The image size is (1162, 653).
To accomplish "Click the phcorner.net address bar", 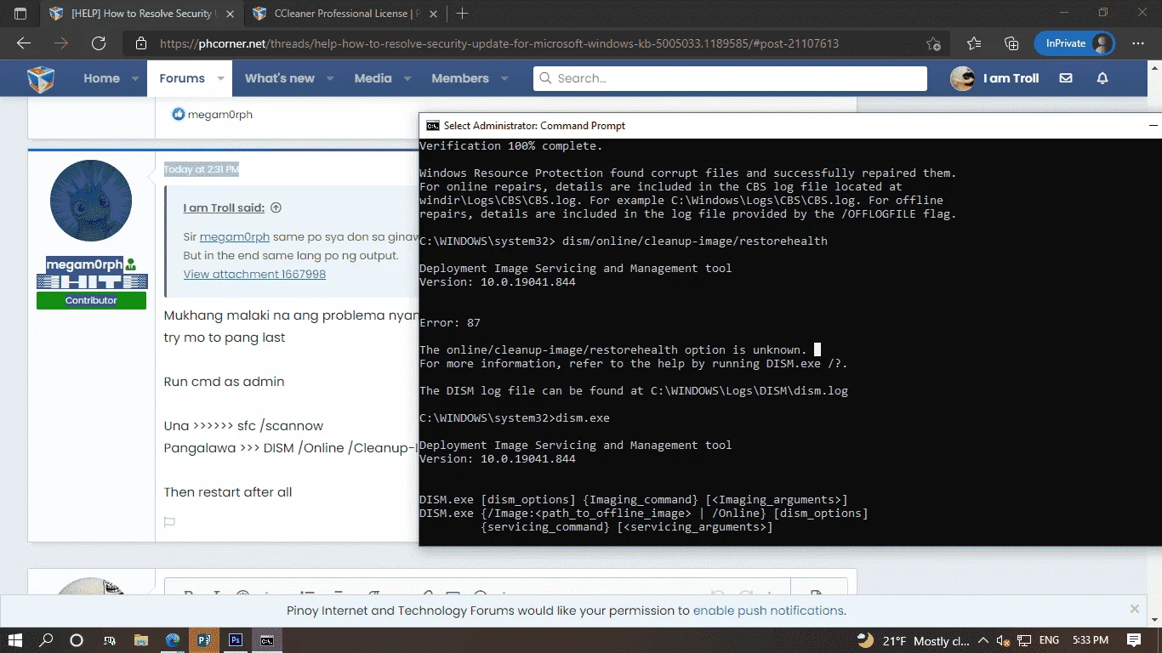I will [x=498, y=43].
